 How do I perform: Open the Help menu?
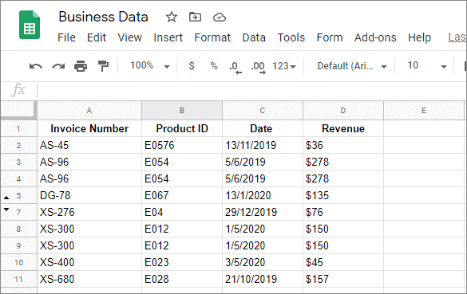(419, 37)
